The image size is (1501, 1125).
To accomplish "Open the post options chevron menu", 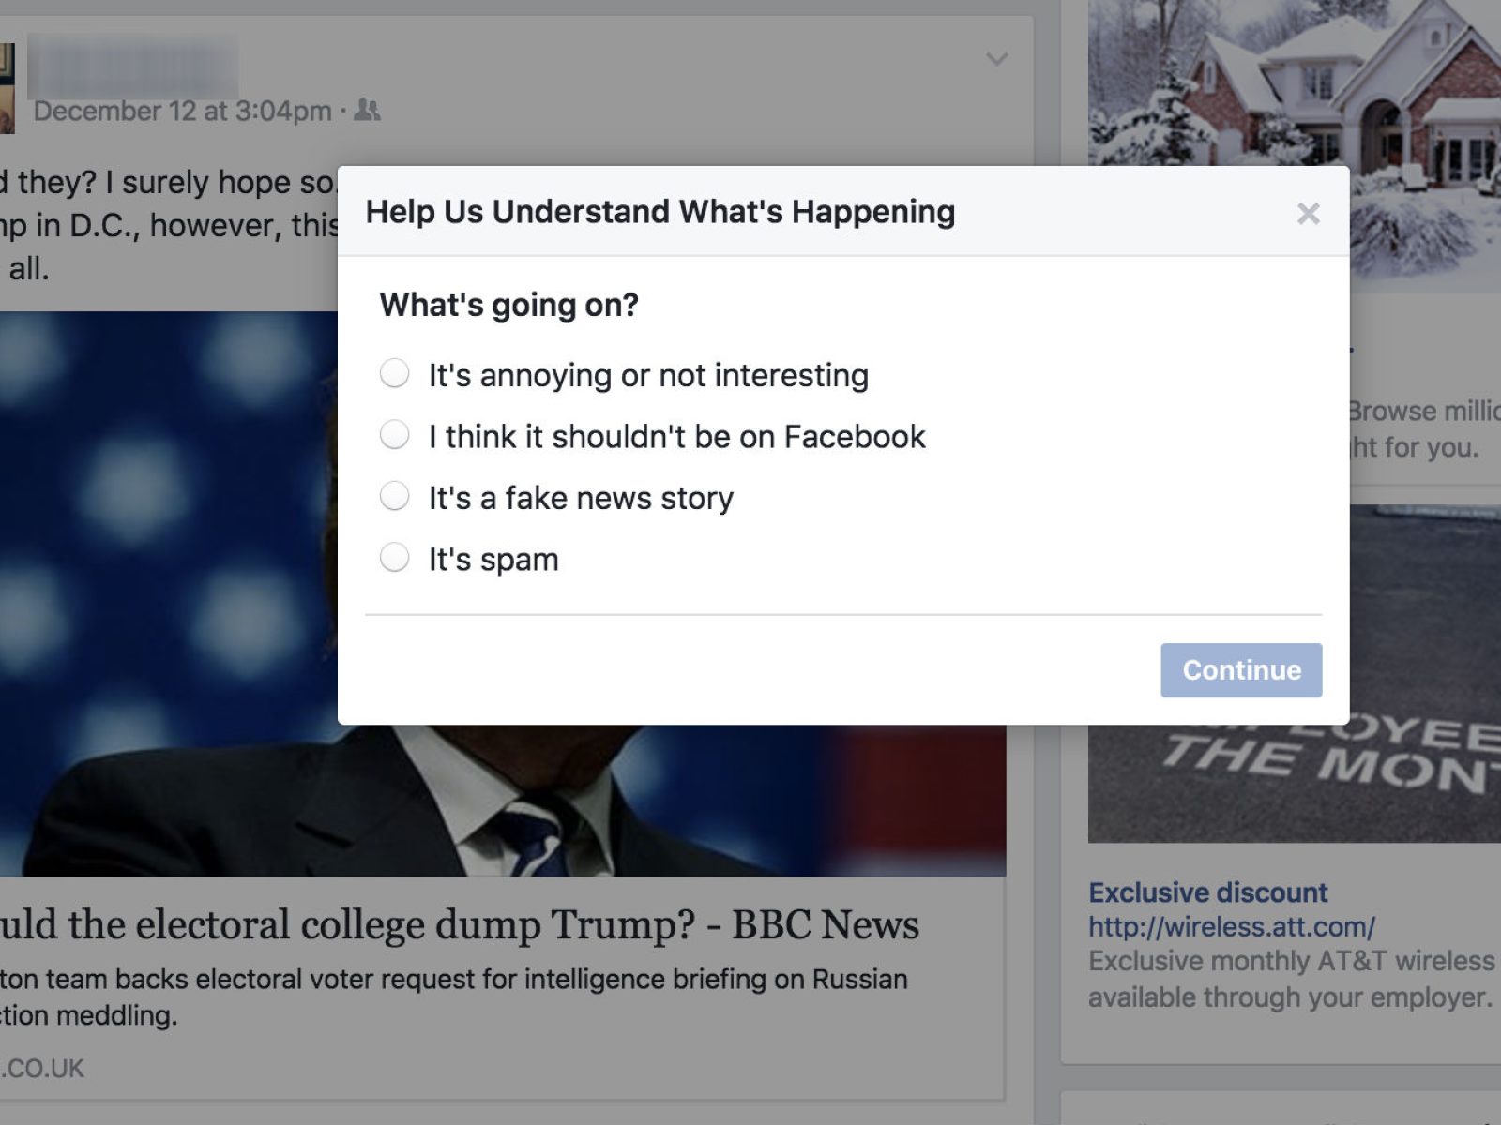I will (x=996, y=60).
